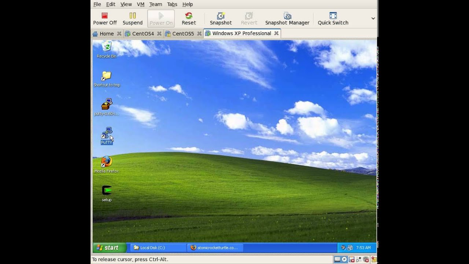
Task: Click the grayed Power On button
Action: click(161, 19)
